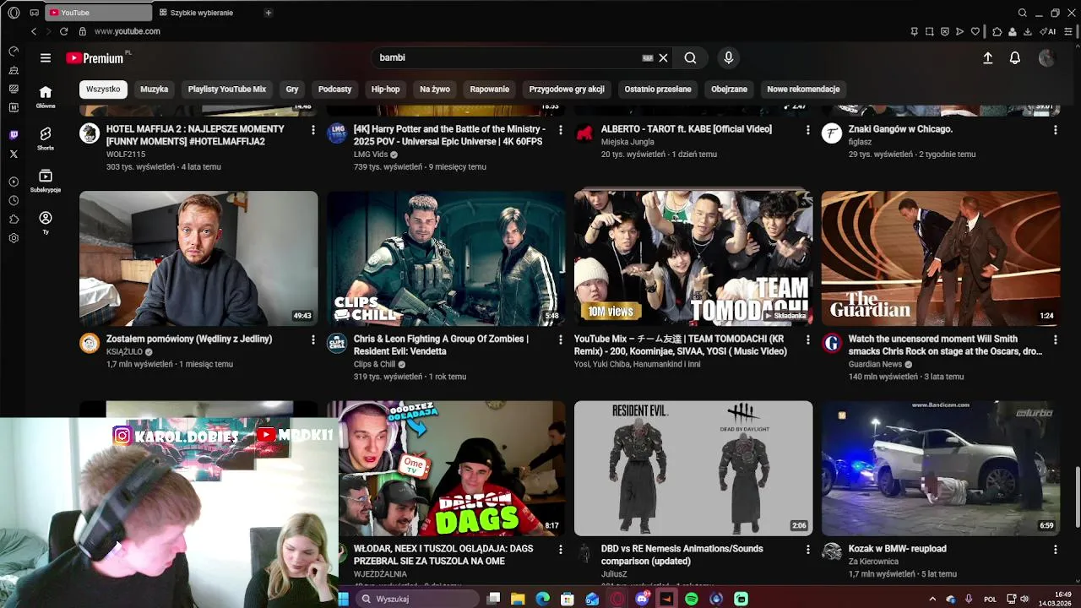Open Subskrypcje in the YouTube sidebar
Screen dimensions: 1081x608
(x=46, y=181)
